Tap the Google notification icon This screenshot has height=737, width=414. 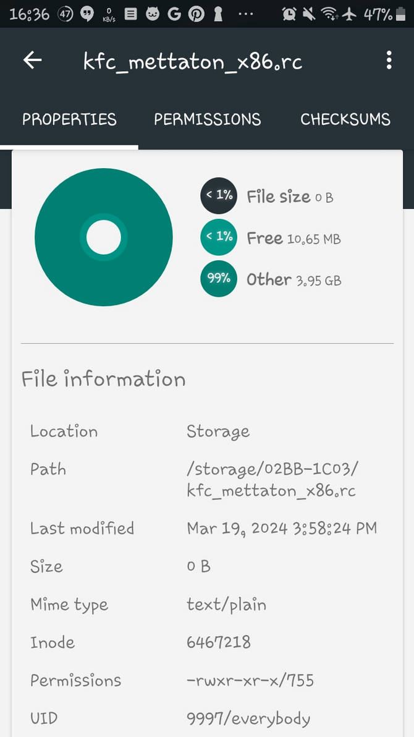(x=174, y=14)
